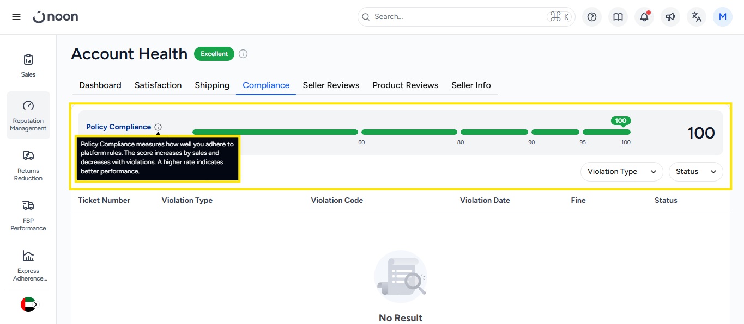Go to Returns Reduction in sidebar
This screenshot has height=324, width=744.
(28, 165)
